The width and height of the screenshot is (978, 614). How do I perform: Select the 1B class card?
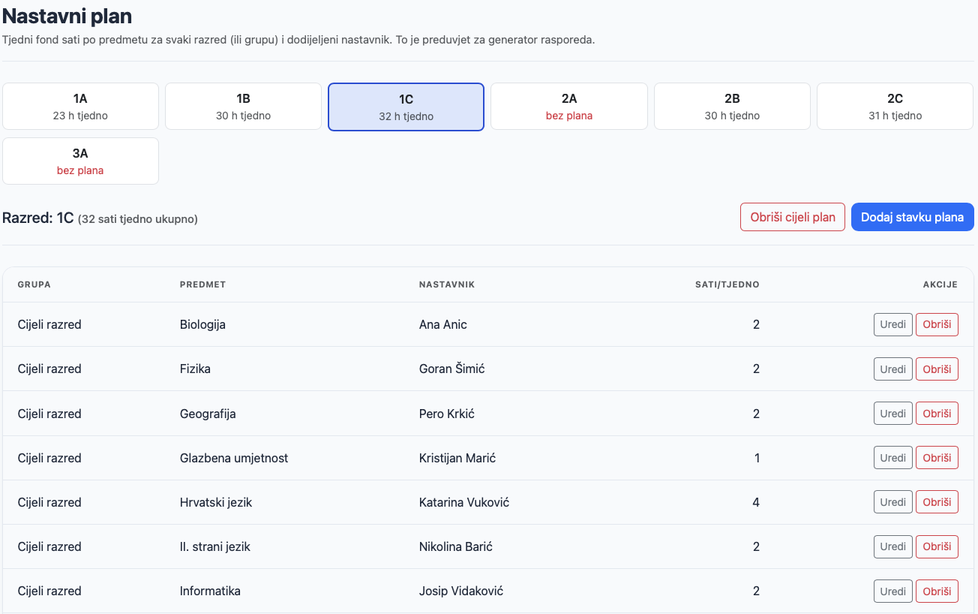(x=243, y=107)
